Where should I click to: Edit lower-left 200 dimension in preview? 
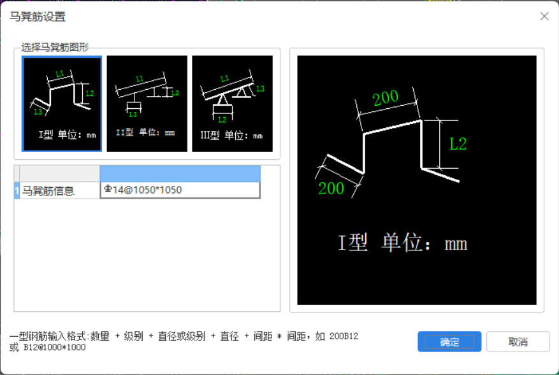click(331, 188)
